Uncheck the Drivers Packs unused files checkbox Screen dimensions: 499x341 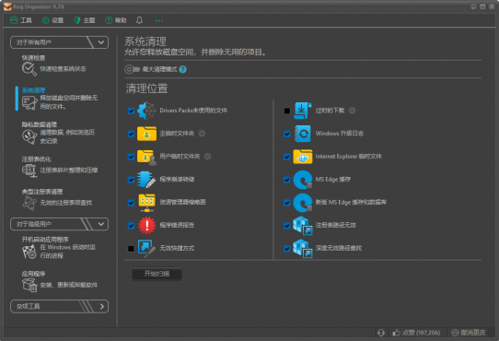[x=131, y=111]
